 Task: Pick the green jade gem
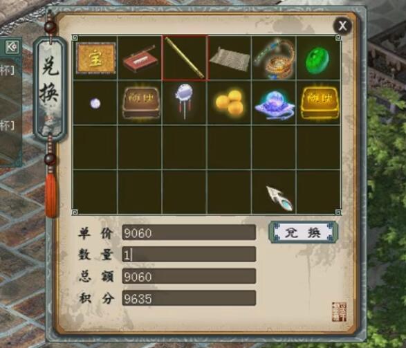click(317, 60)
